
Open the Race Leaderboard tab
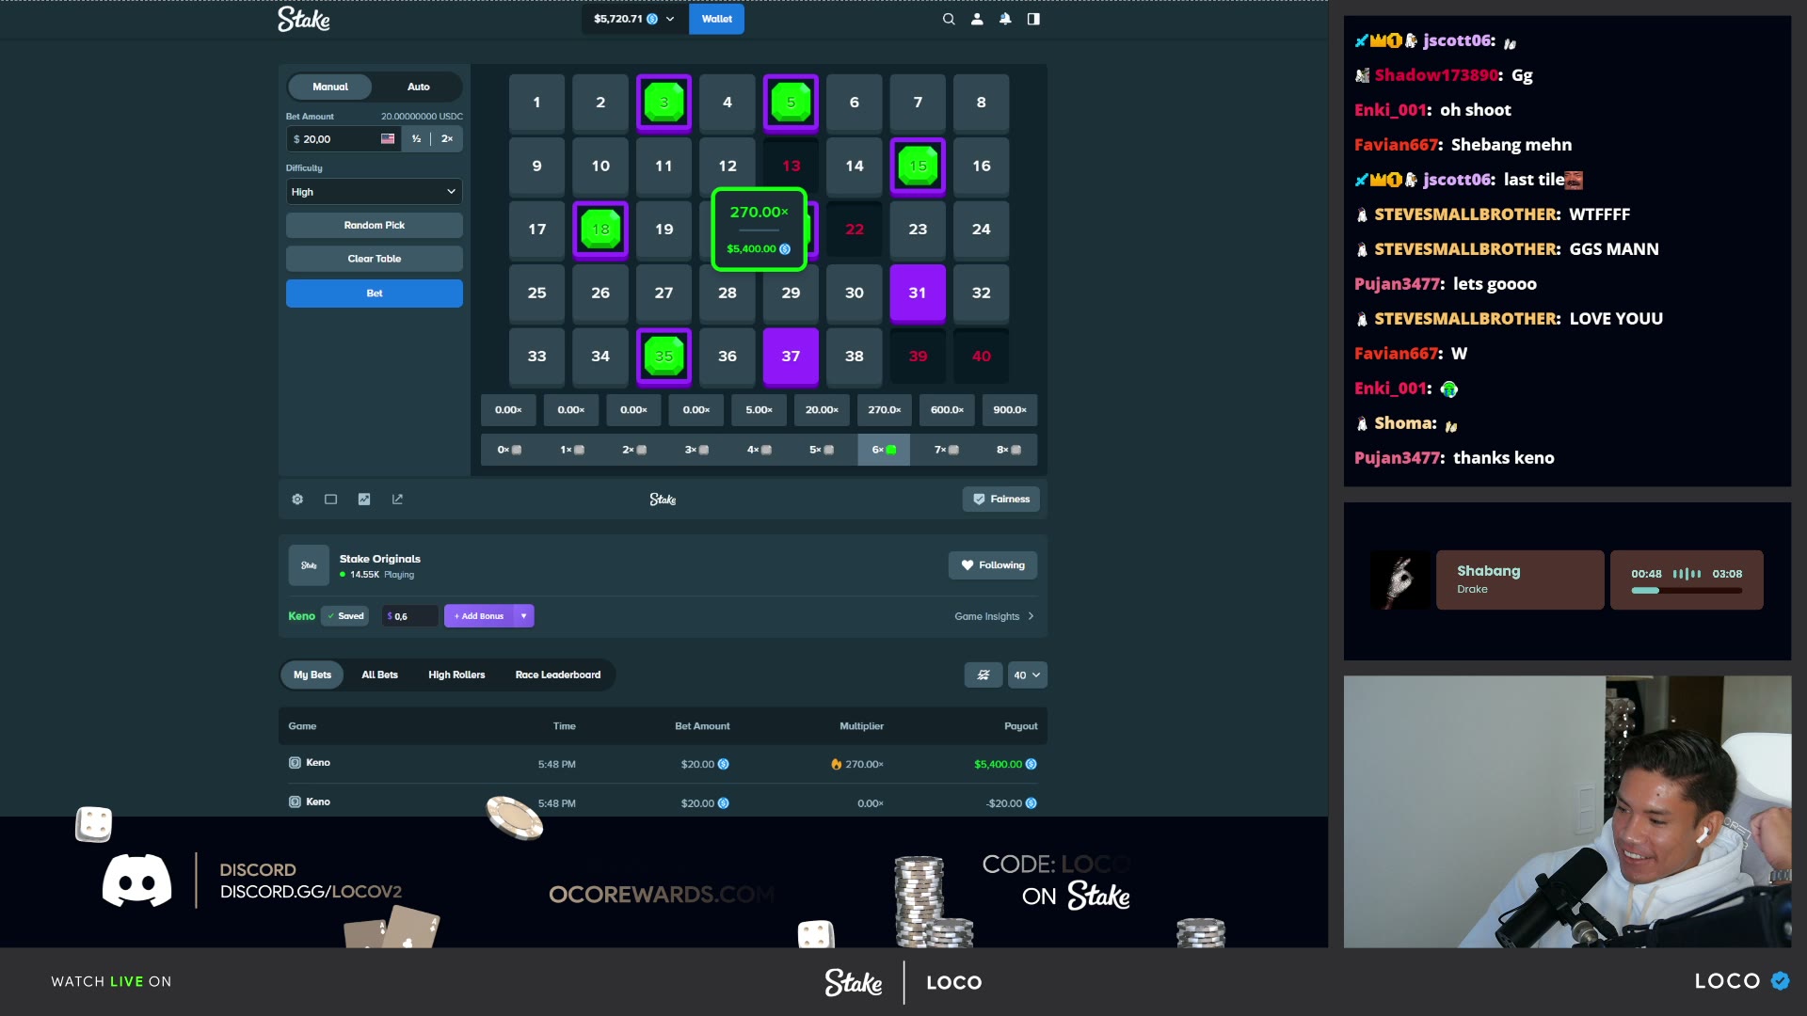click(x=558, y=675)
